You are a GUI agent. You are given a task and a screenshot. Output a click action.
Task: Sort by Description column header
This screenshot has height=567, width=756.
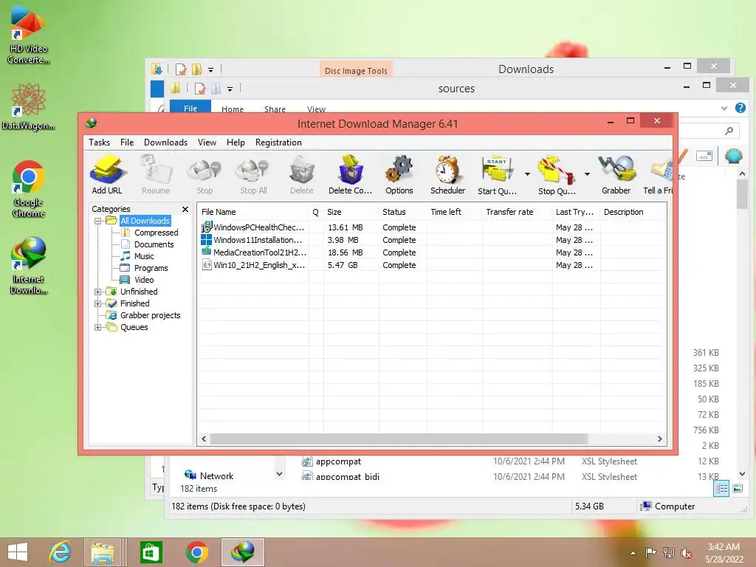633,212
